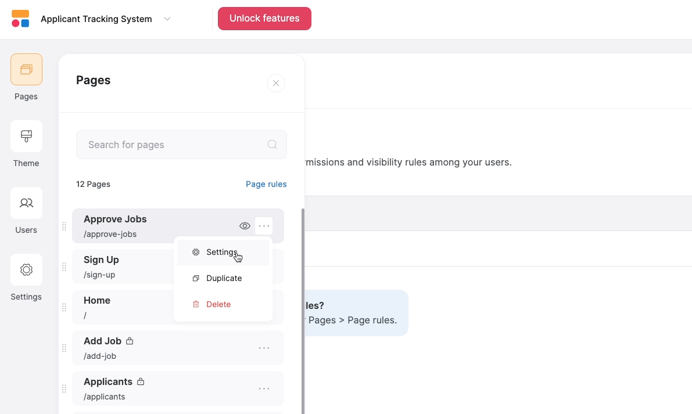The image size is (692, 414).
Task: Click Unlock features button
Action: [264, 19]
